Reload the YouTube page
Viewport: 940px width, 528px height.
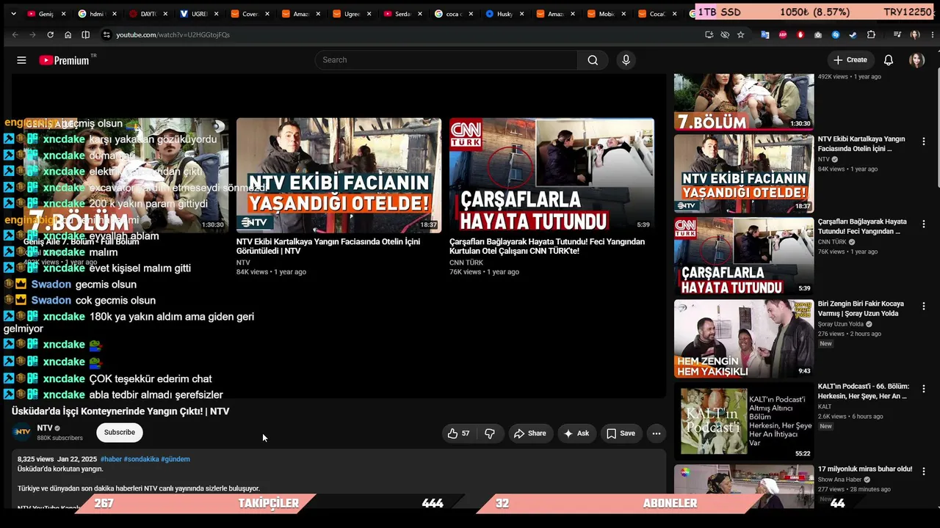point(50,34)
